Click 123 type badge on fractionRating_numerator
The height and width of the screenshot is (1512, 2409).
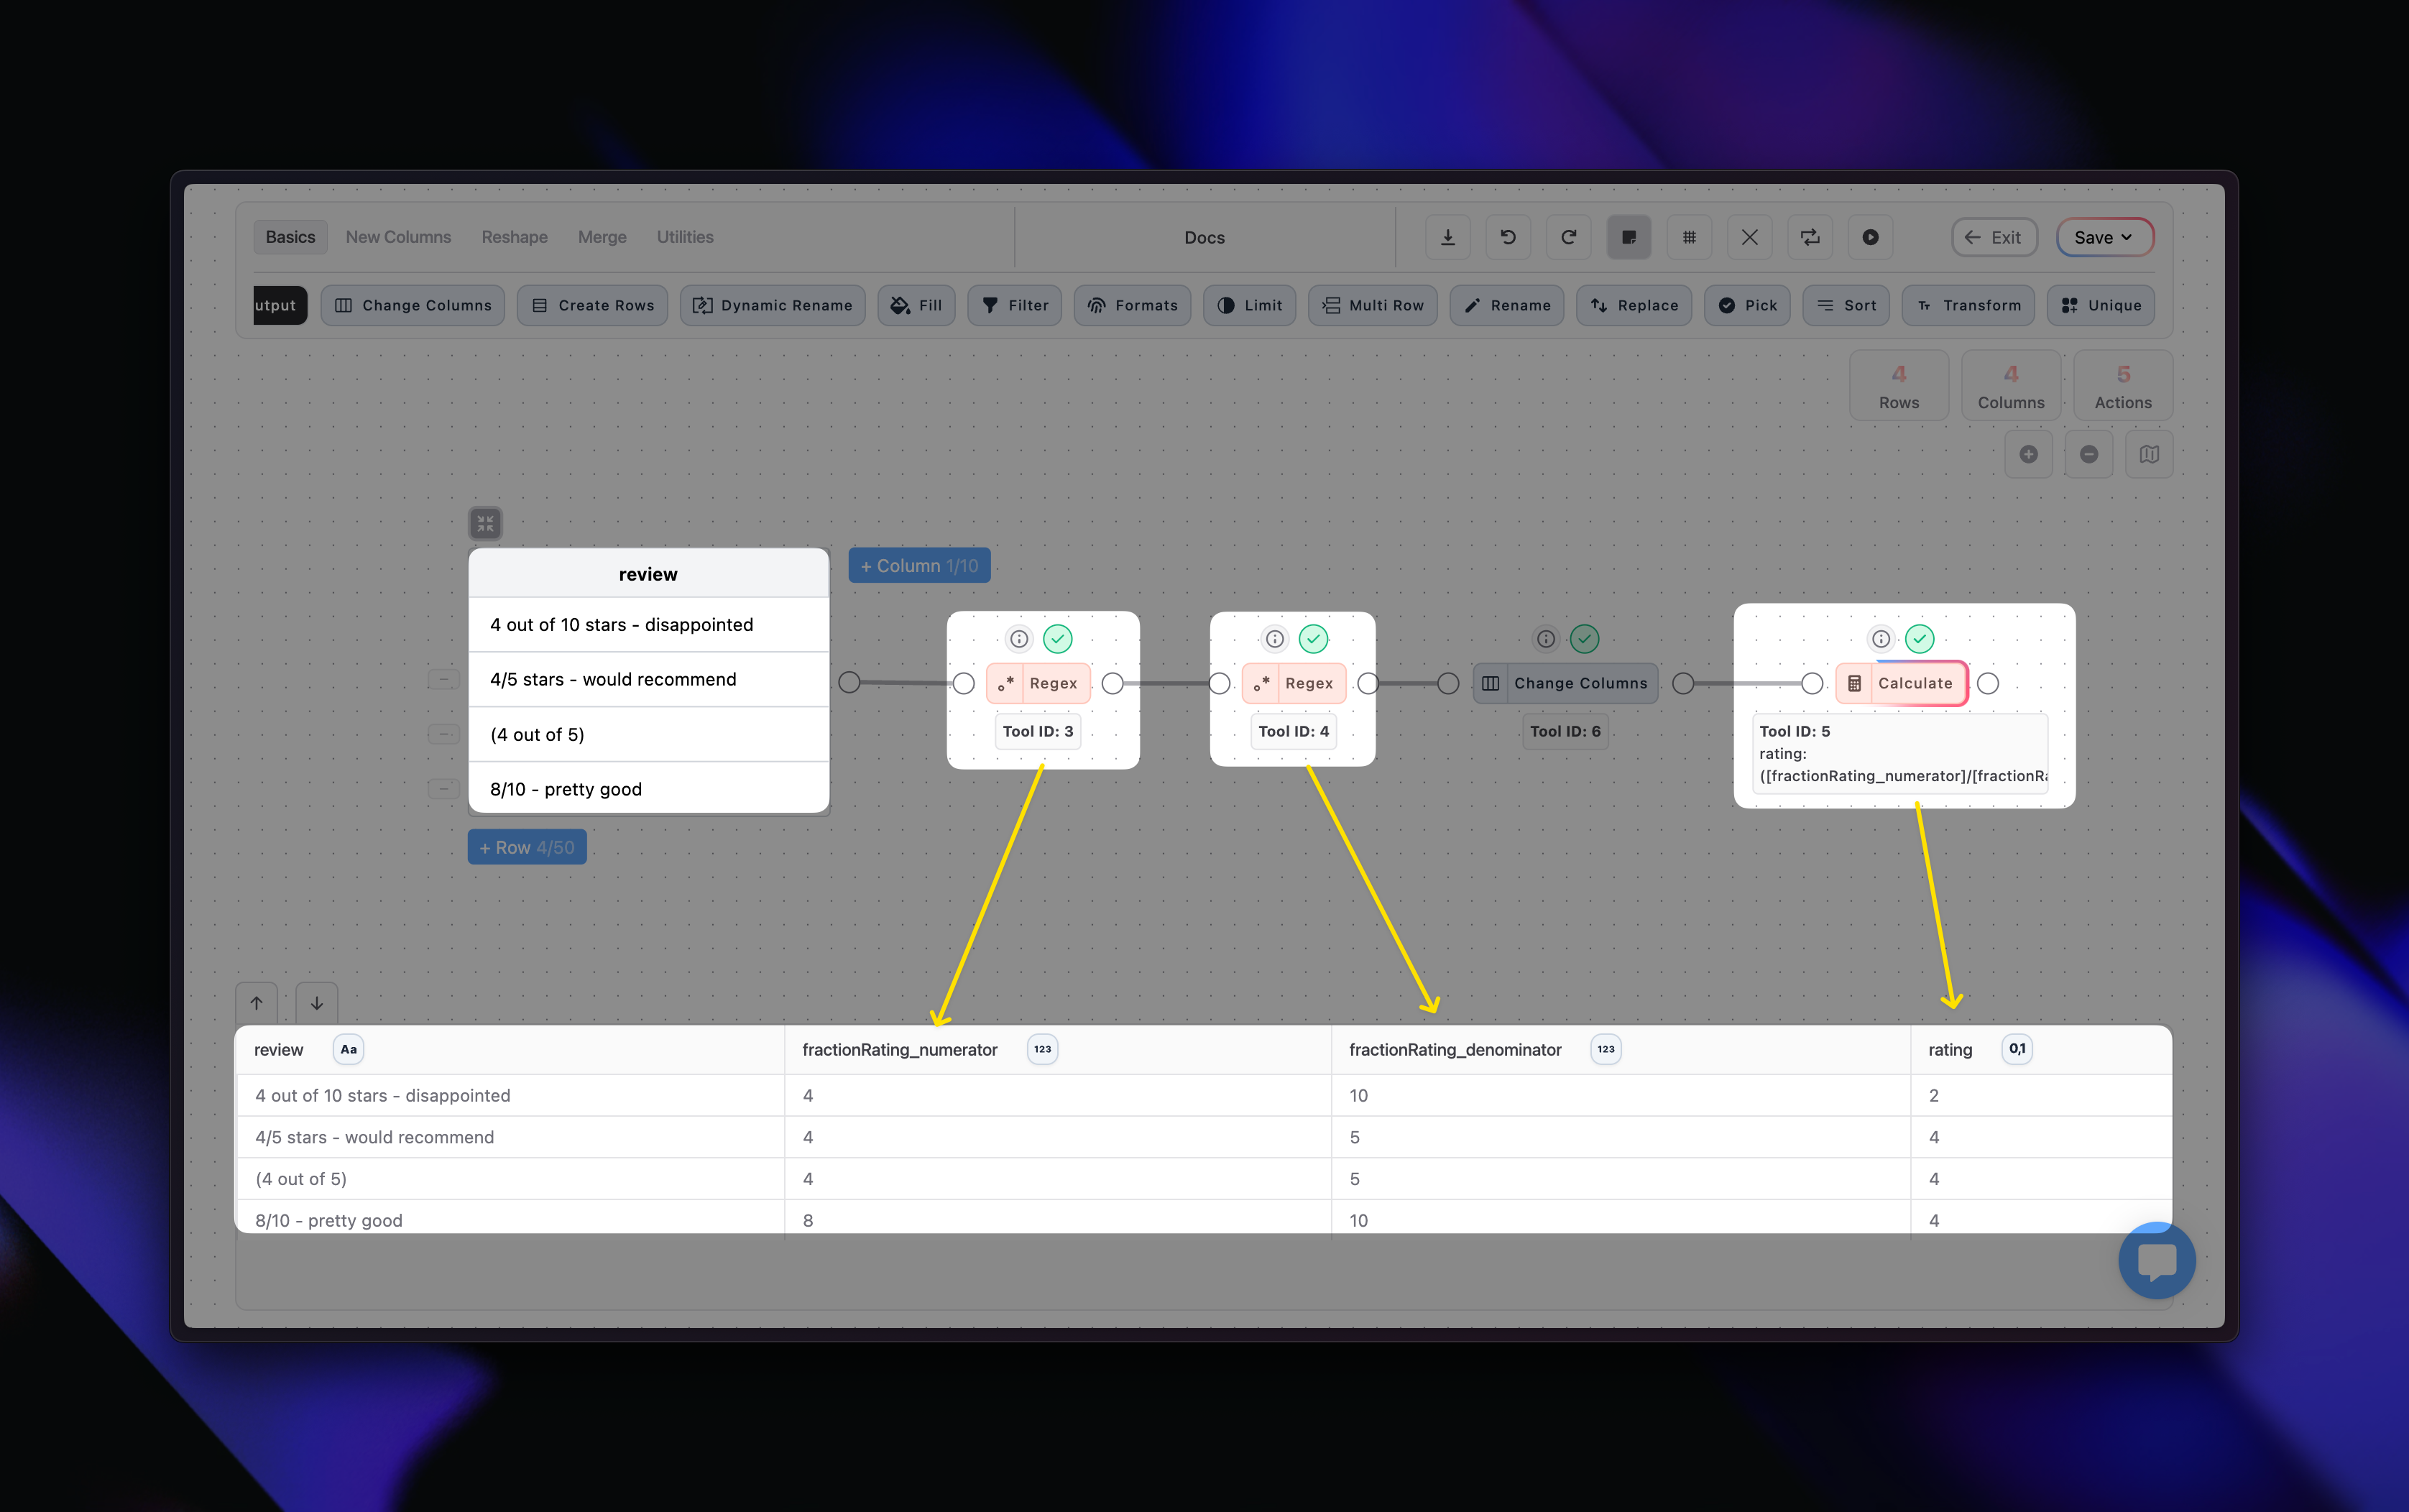[1042, 1049]
